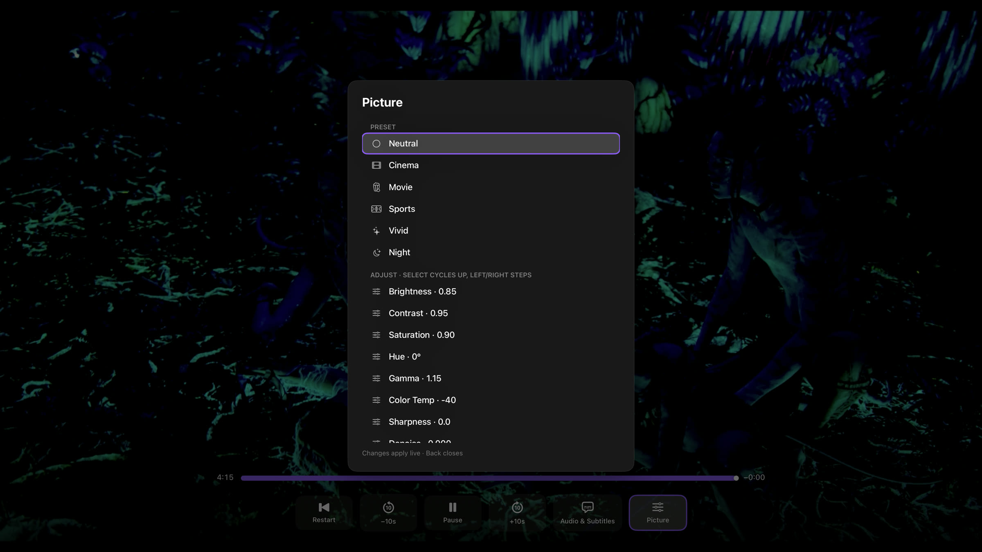Click the Night moon icon
982x552 pixels.
376,252
